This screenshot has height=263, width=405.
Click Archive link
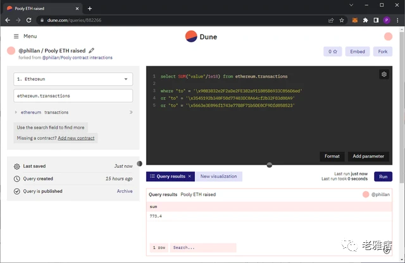125,191
